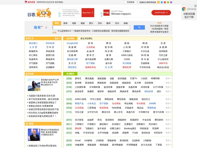Screen dimensions: 197x148
Task: Click the red WypAll brand logo in the ad
Action: coord(106,13)
